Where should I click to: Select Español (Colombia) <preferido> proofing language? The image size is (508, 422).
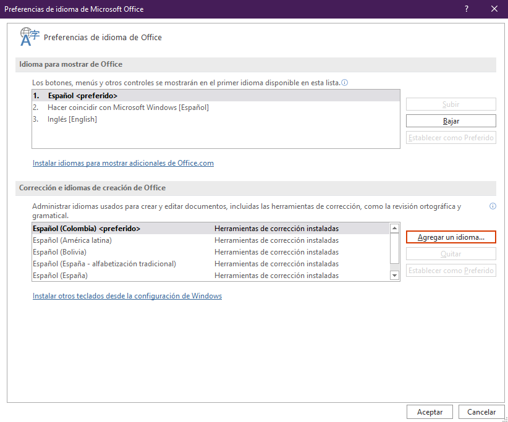(211, 229)
